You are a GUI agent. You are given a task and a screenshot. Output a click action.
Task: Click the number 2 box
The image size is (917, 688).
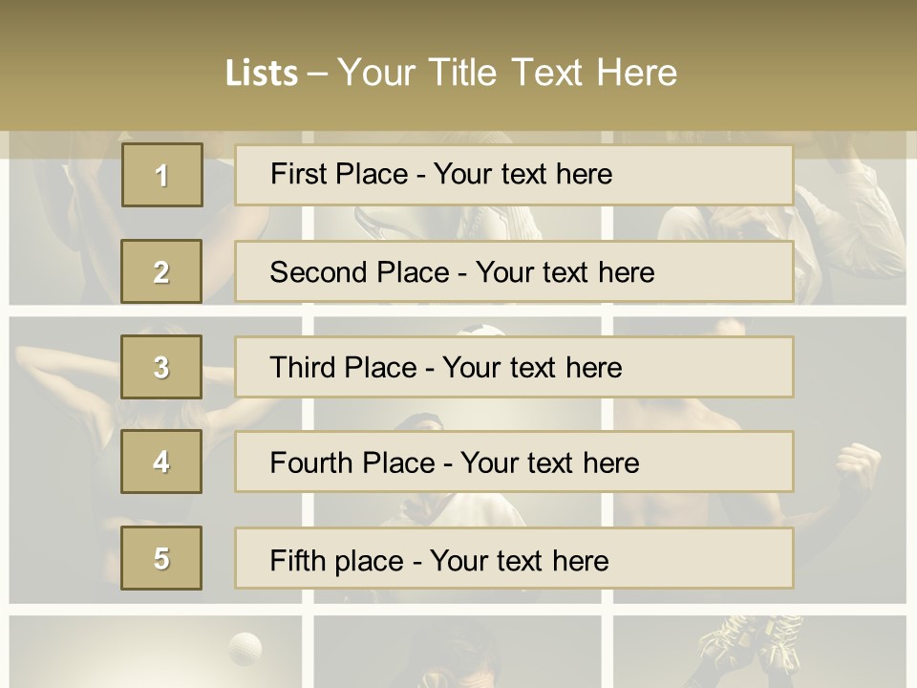coord(161,271)
